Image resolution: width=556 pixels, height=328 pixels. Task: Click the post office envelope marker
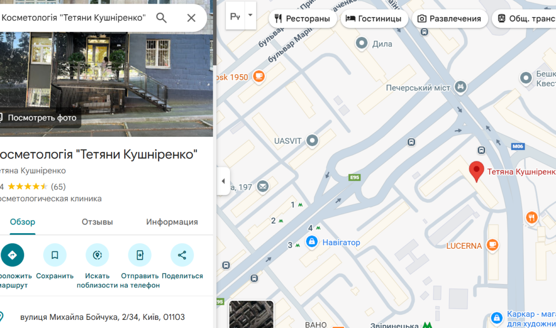click(x=263, y=186)
